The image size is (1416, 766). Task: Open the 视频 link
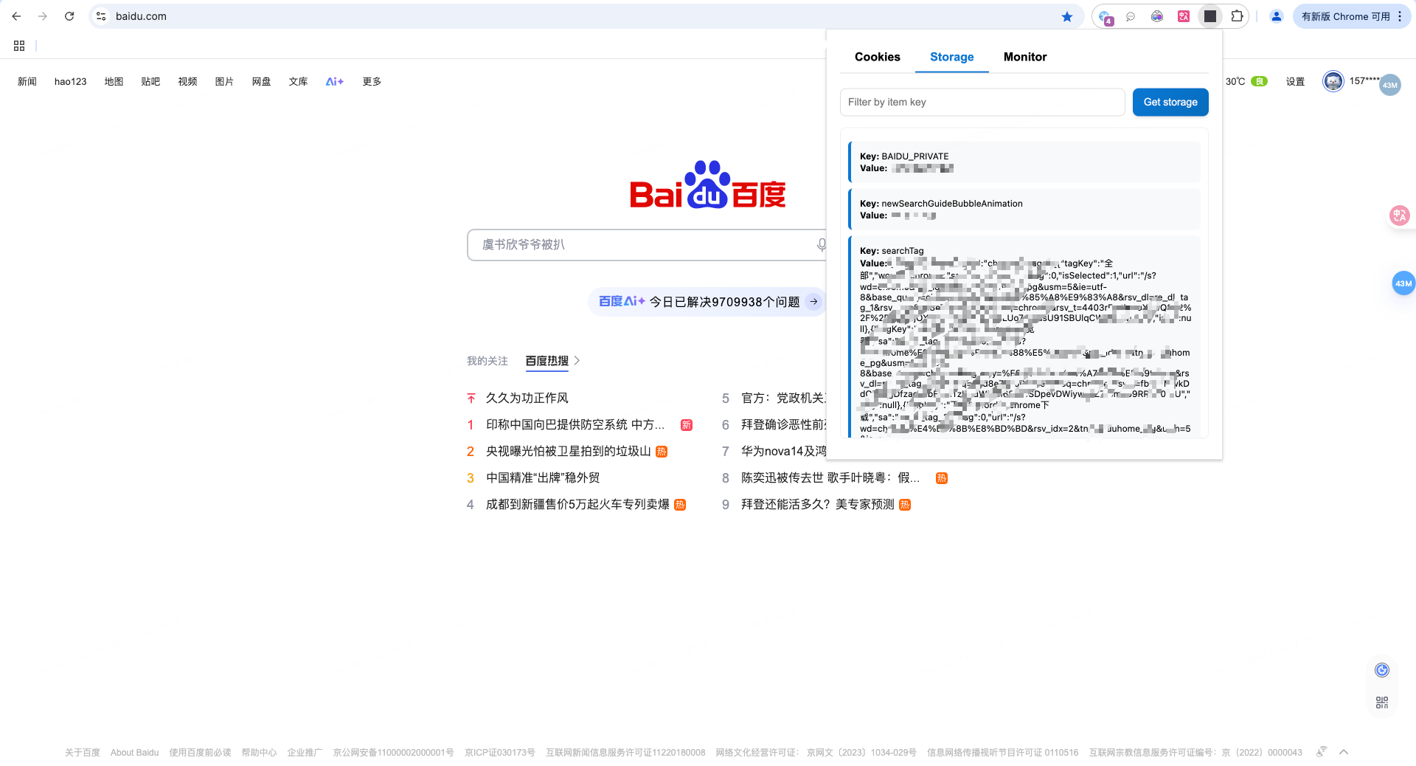tap(187, 82)
